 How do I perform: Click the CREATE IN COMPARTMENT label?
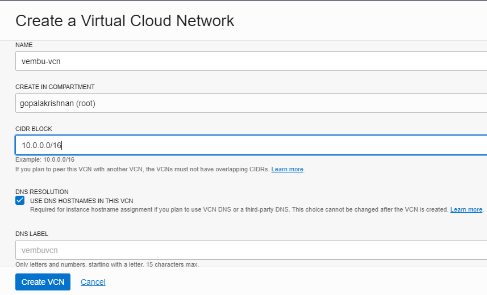coord(55,87)
